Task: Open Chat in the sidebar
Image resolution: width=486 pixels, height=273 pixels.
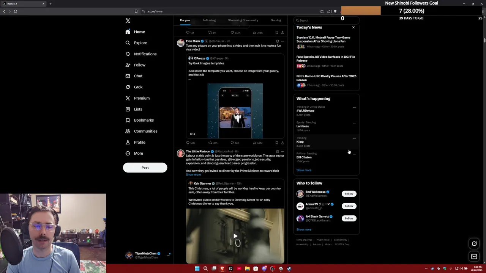Action: tap(134, 76)
